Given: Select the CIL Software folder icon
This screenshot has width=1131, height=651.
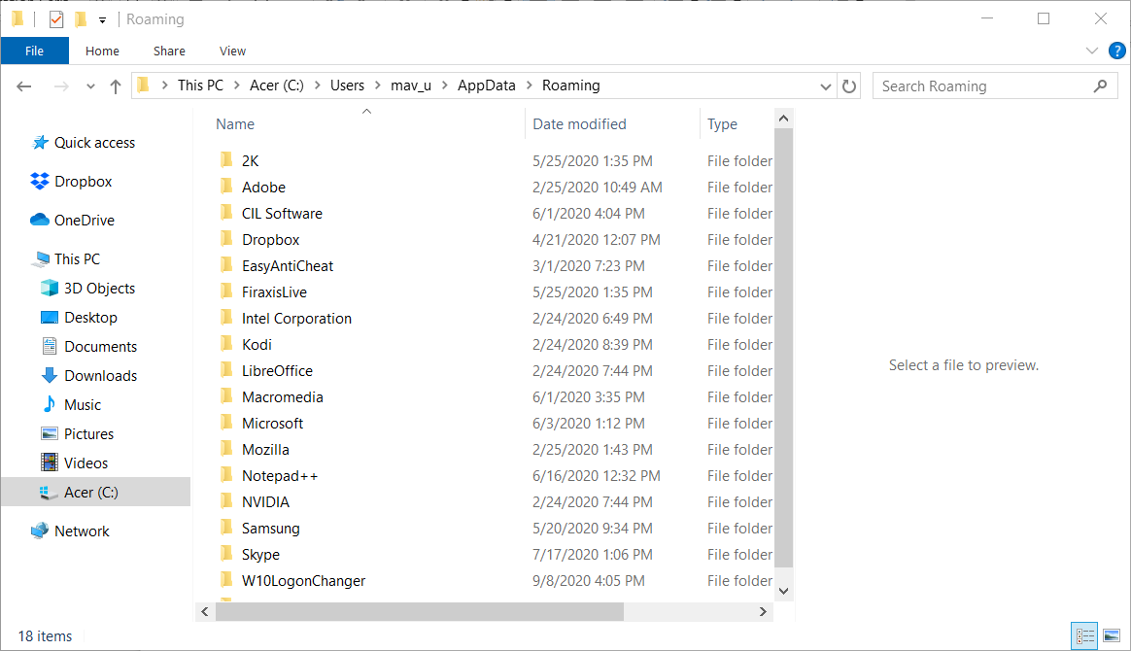Looking at the screenshot, I should click(226, 213).
